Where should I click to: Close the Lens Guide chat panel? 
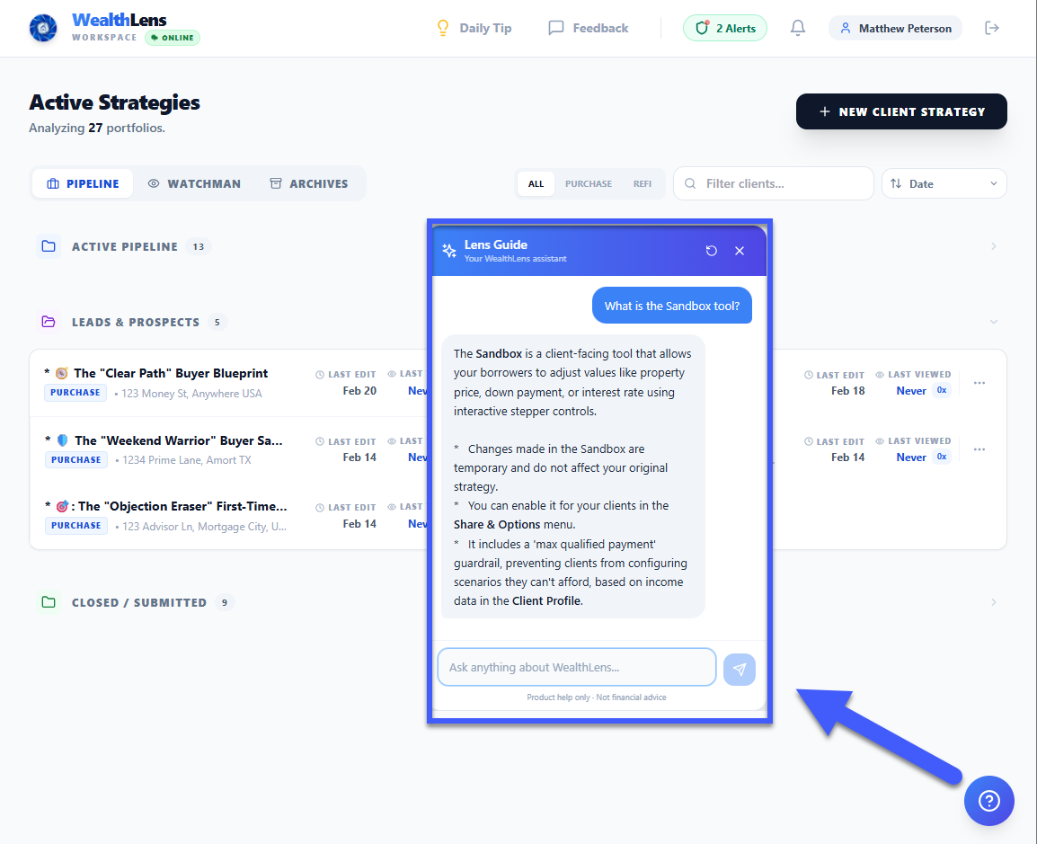740,251
